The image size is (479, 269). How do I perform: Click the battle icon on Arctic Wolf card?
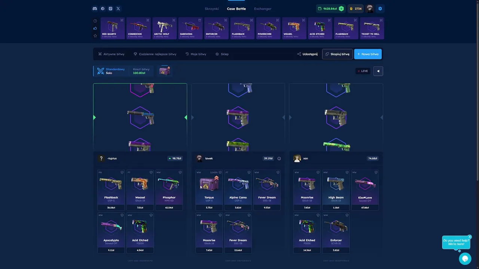tap(174, 20)
